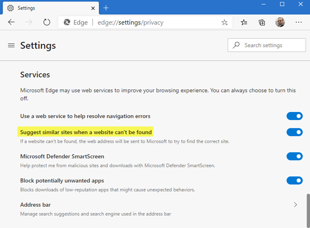Image resolution: width=310 pixels, height=228 pixels.
Task: Click 'Manage search suggestions' description text
Action: [x=96, y=214]
